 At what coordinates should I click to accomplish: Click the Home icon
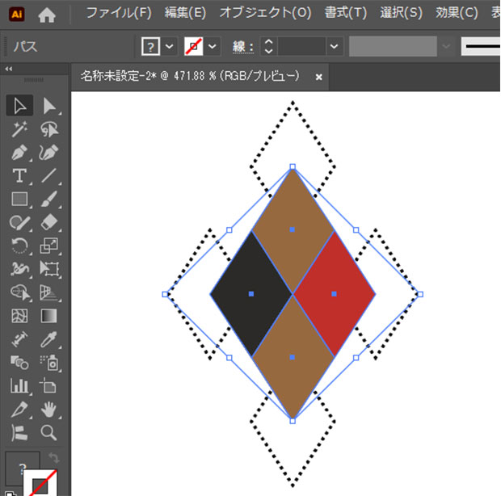(48, 14)
